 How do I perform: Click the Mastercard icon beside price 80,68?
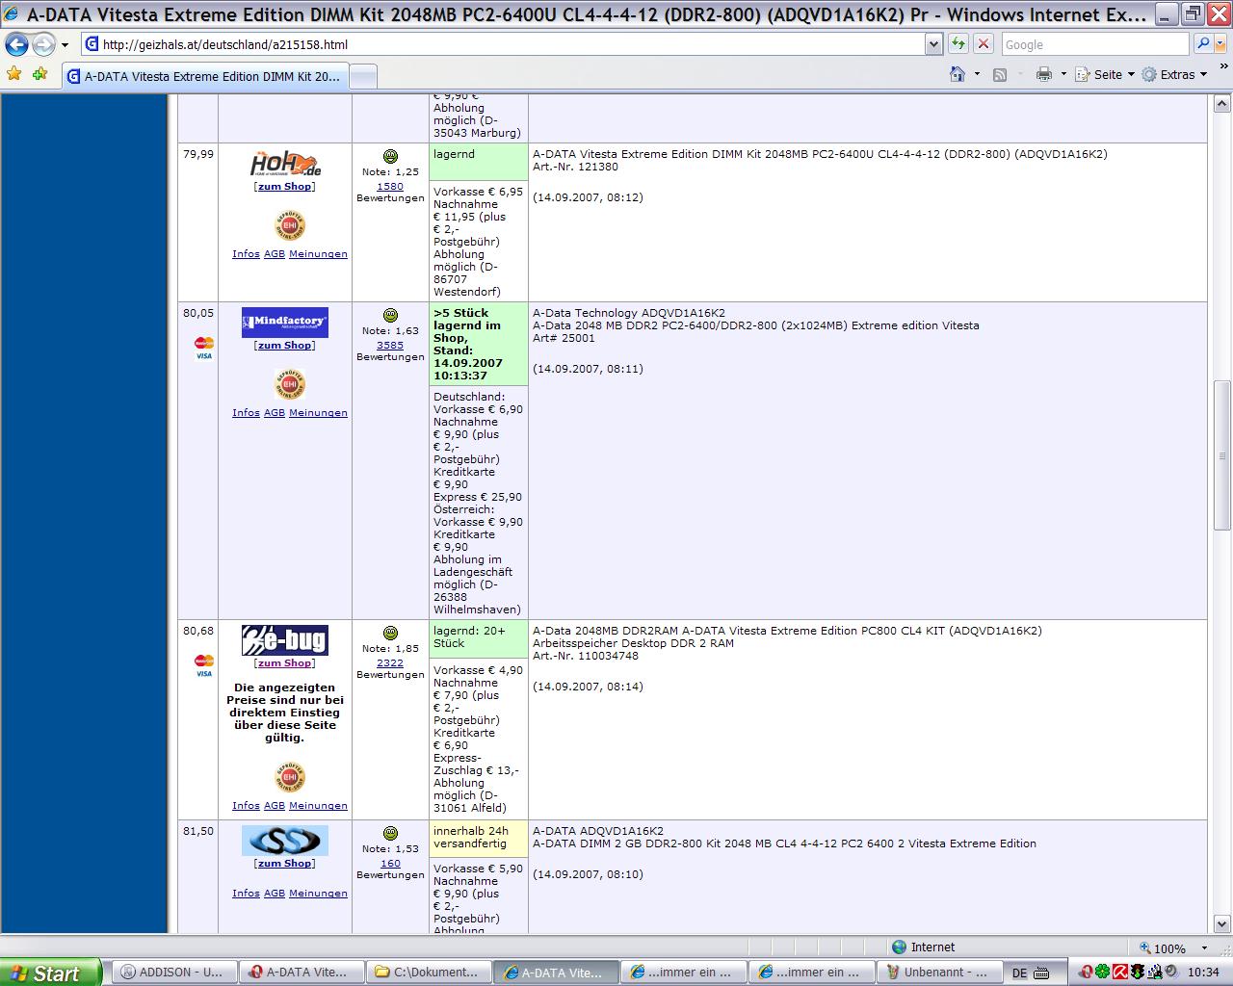(204, 661)
